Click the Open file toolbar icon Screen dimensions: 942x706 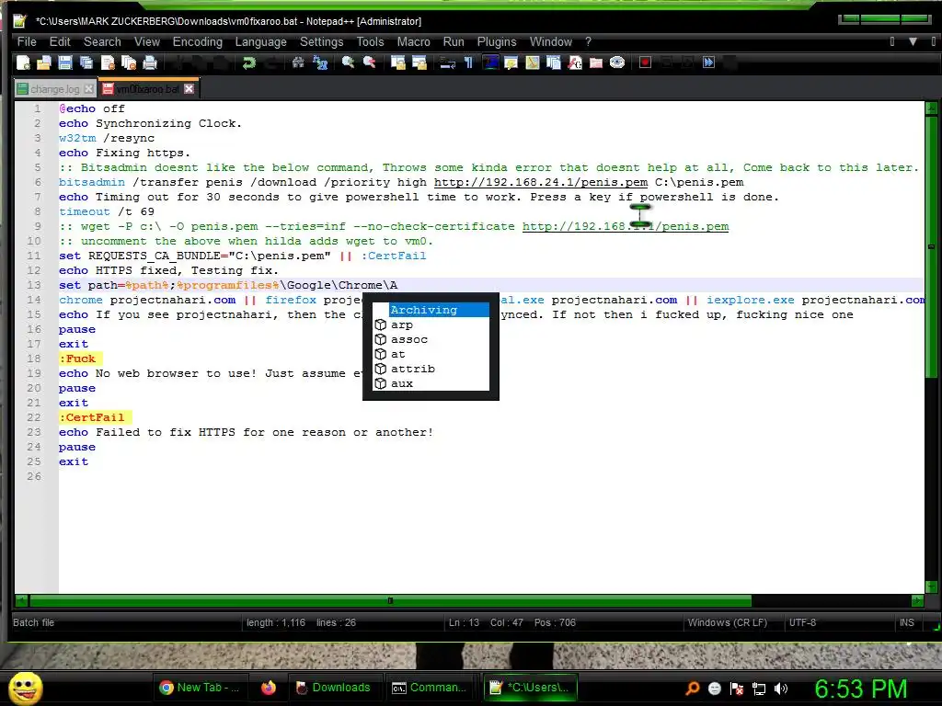44,63
